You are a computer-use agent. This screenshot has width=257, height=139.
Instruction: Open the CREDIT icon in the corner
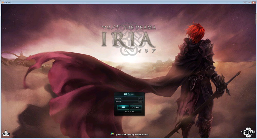coord(6,133)
